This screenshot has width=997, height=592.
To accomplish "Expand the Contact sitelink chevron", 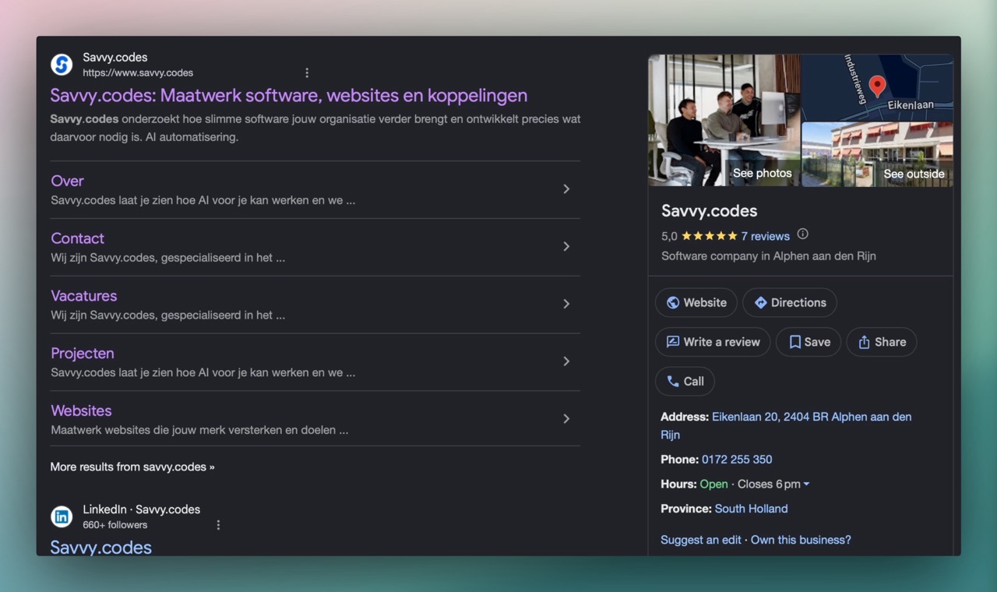I will [566, 246].
